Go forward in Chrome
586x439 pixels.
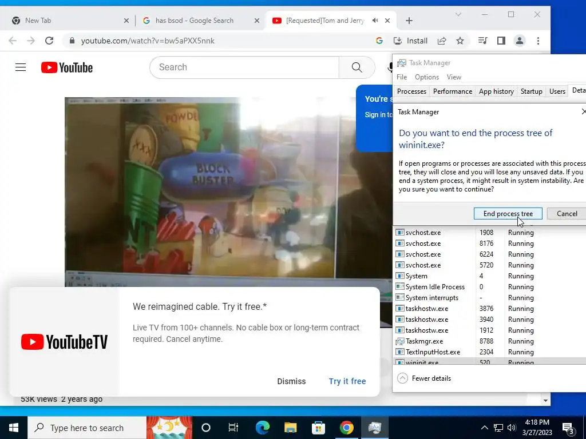point(31,41)
